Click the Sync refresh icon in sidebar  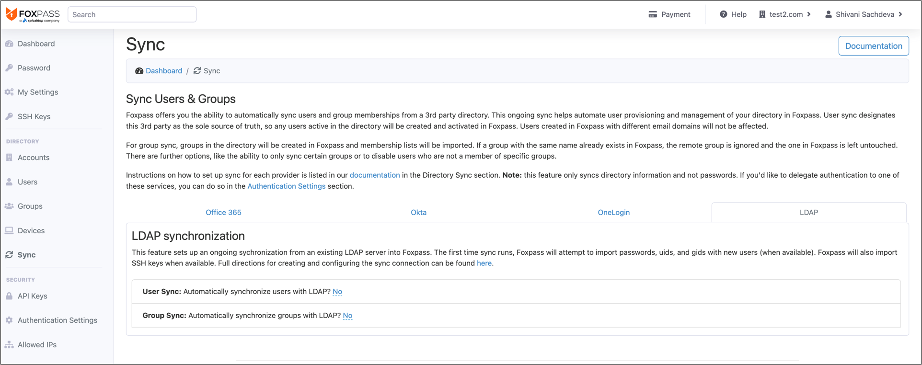coord(9,255)
